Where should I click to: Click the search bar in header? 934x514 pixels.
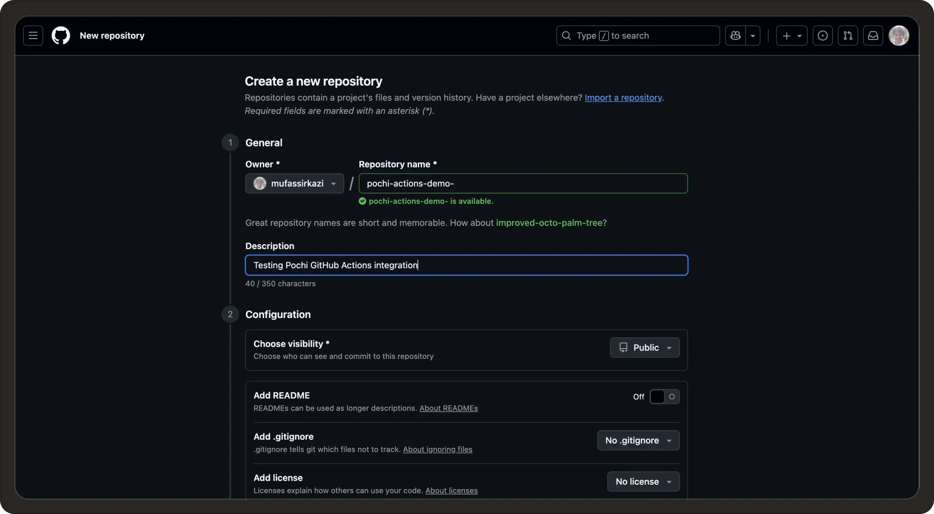point(638,36)
